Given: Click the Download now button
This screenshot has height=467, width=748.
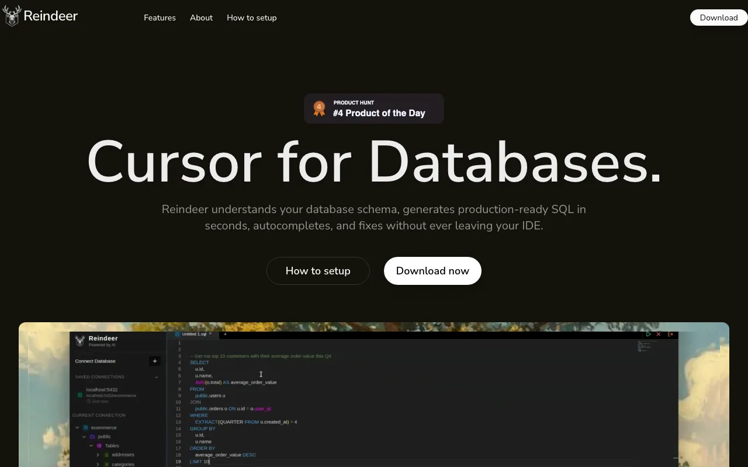Looking at the screenshot, I should pyautogui.click(x=432, y=271).
